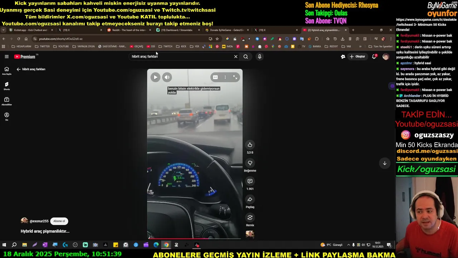Switch to the Dashboard / Streamlabs tab
The image size is (458, 258).
[177, 30]
